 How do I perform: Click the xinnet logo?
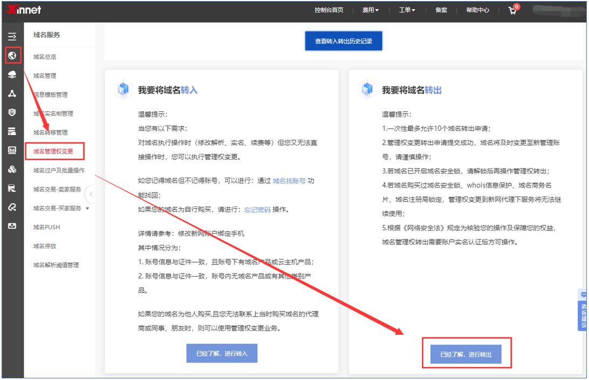[x=24, y=10]
